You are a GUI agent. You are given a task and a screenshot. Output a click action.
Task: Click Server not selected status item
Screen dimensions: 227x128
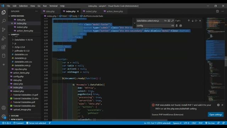[36, 123]
